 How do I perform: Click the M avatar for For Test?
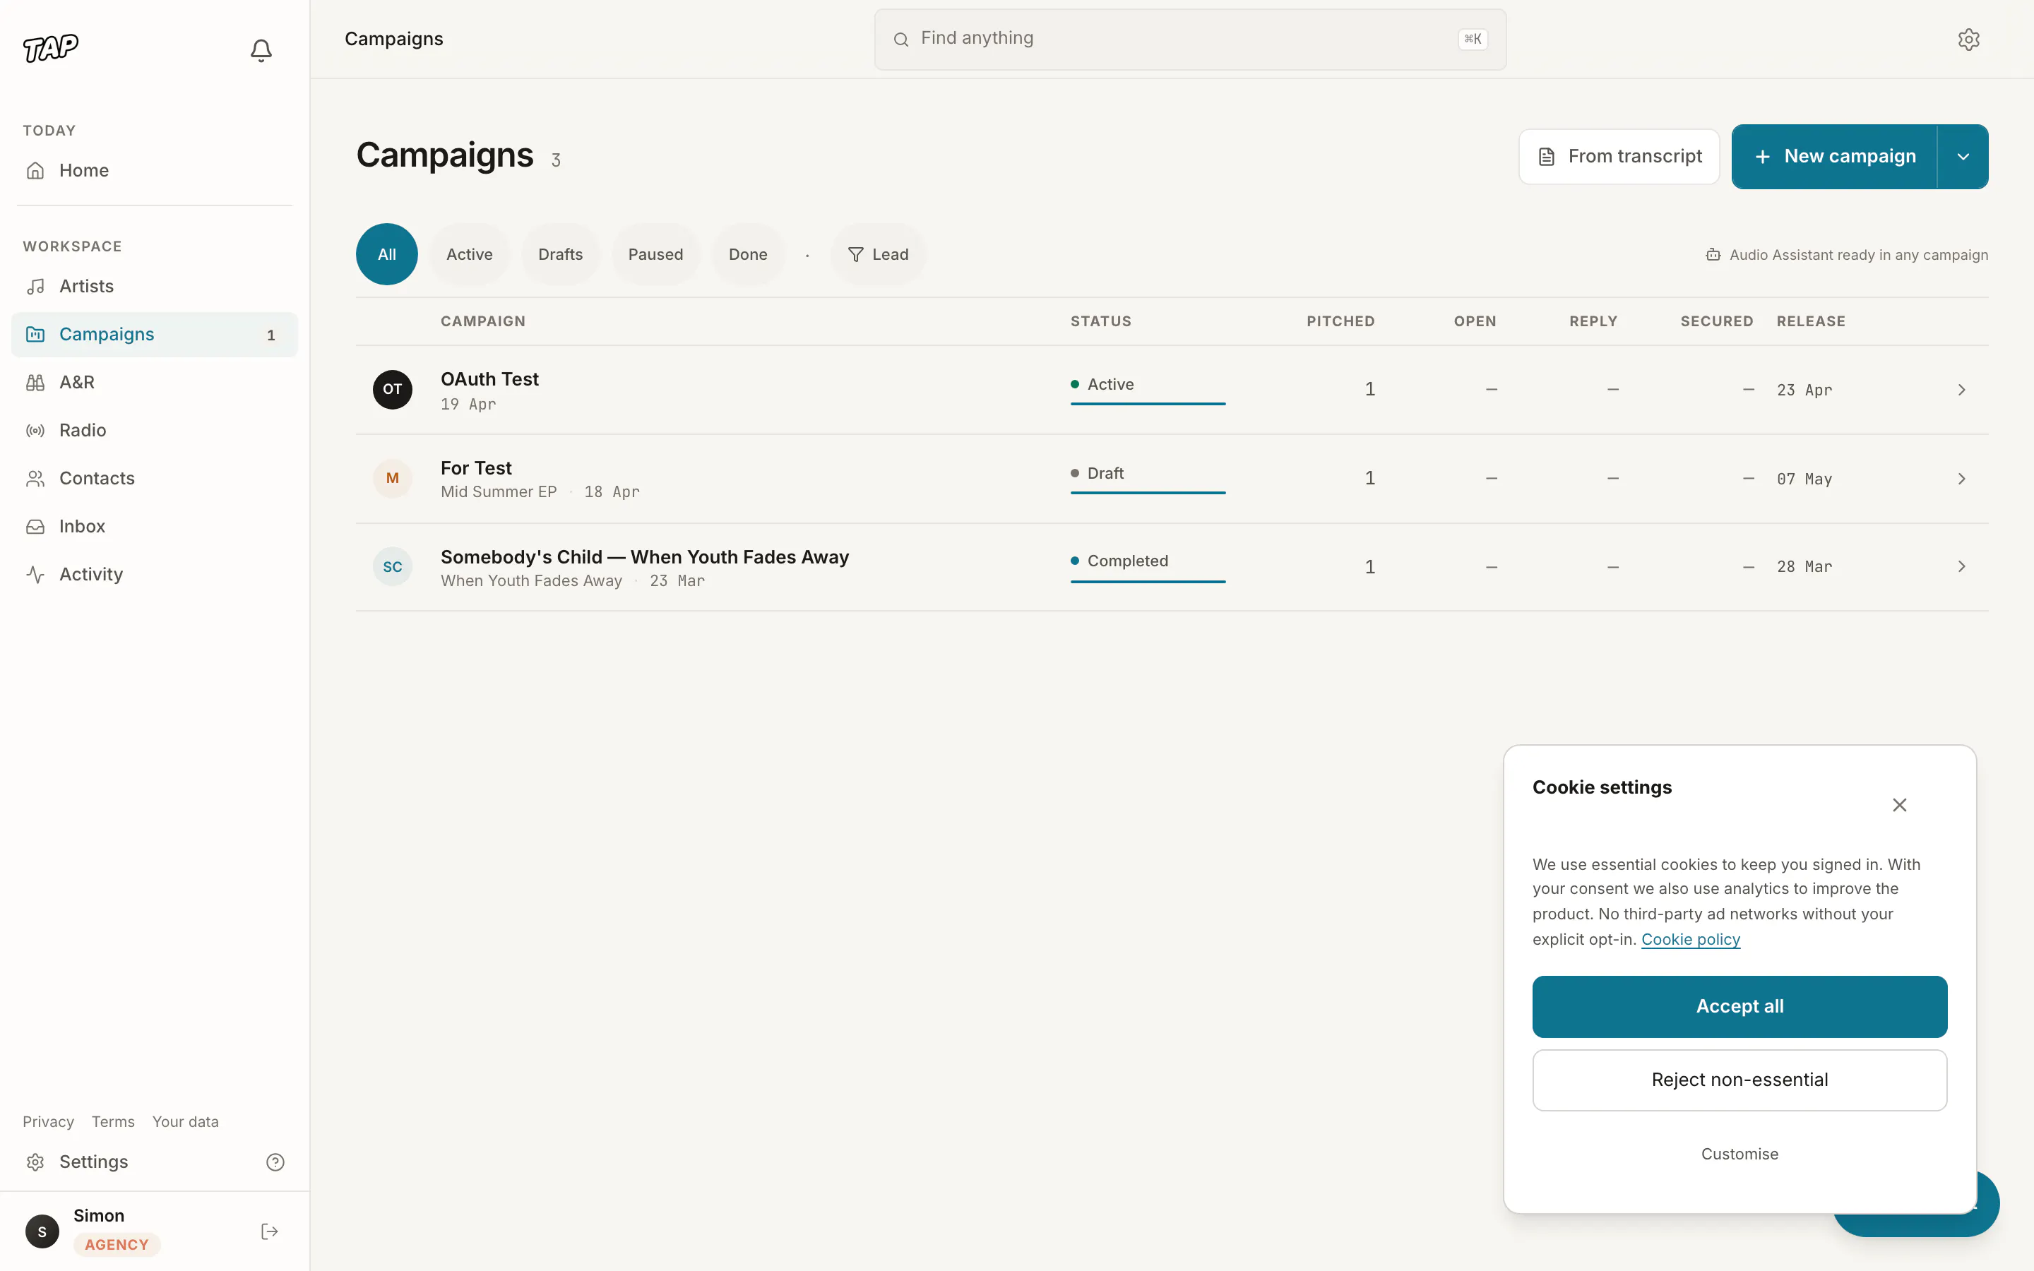coord(393,478)
